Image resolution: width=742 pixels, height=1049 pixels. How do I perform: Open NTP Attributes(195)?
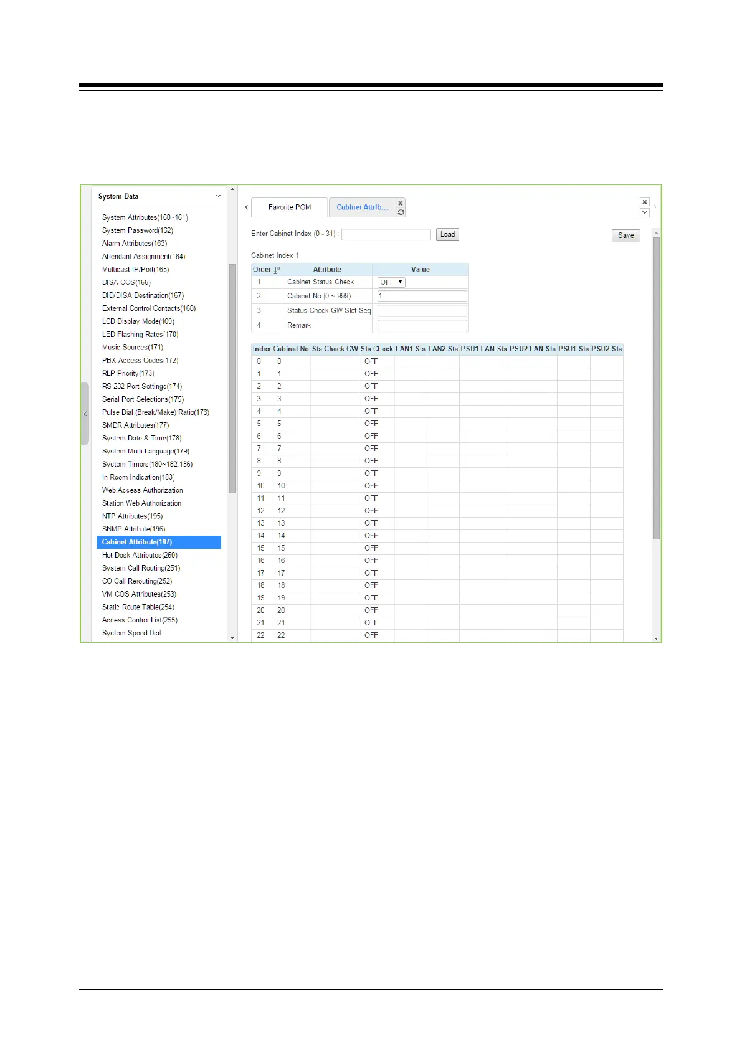(132, 516)
